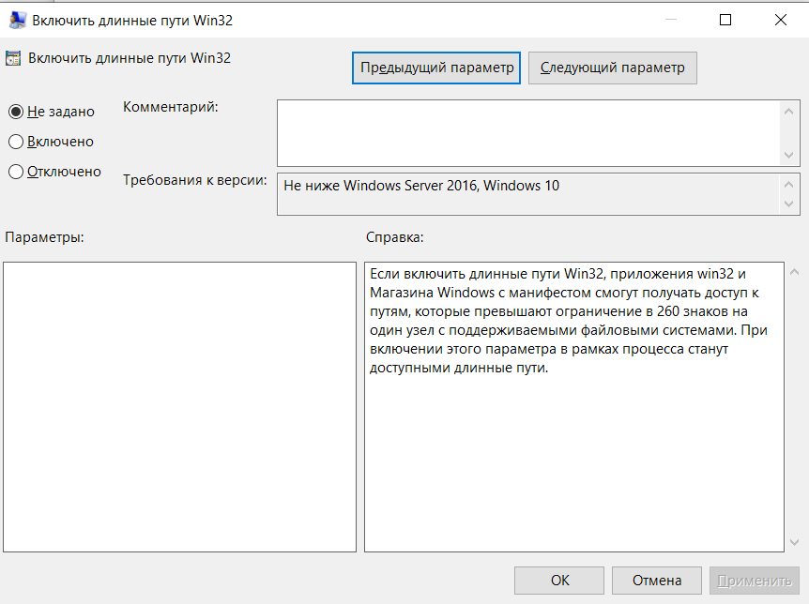The width and height of the screenshot is (809, 604).
Task: Click the empty Параметры options pane
Action: (179, 407)
